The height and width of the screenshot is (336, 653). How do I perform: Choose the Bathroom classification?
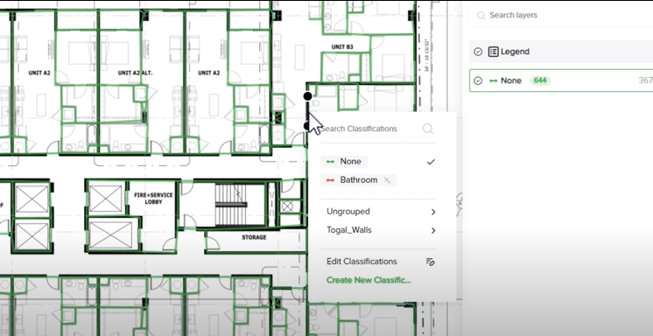pos(359,180)
